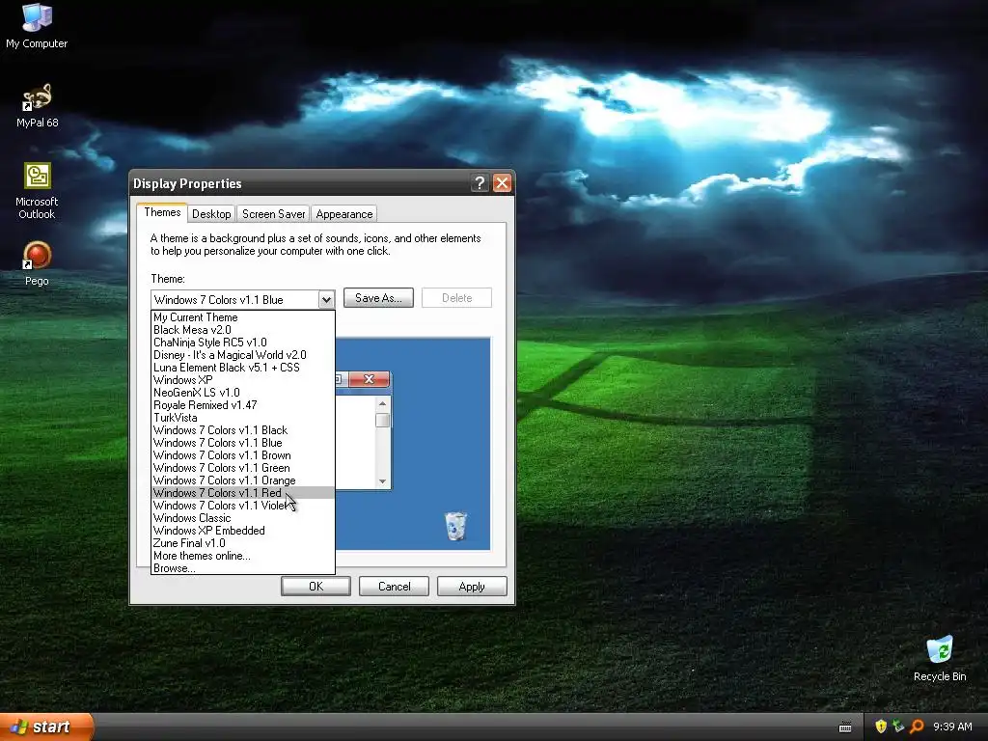The height and width of the screenshot is (741, 988).
Task: Select the TurkVista theme
Action: pos(243,418)
